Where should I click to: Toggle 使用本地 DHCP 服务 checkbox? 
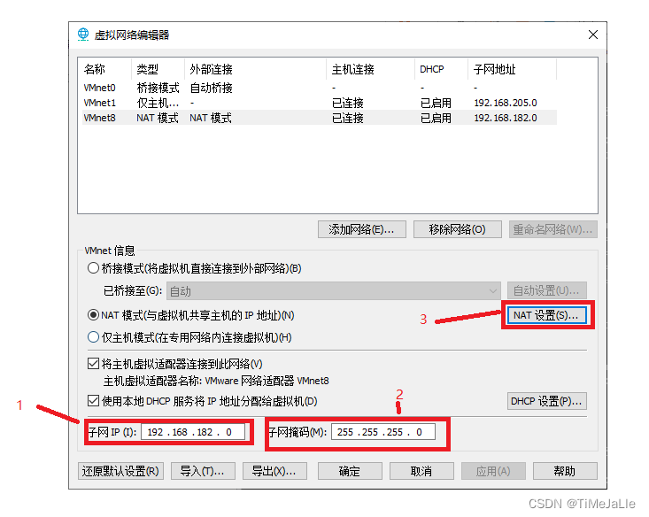click(x=94, y=401)
